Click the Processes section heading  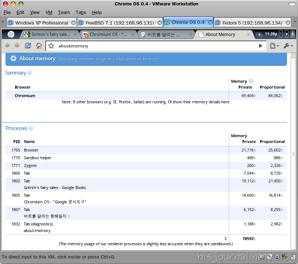pos(16,128)
